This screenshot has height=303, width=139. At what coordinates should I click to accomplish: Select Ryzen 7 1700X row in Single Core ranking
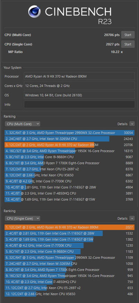pos(69,270)
